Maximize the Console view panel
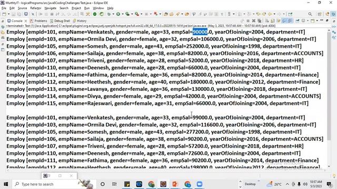 pos(328,20)
